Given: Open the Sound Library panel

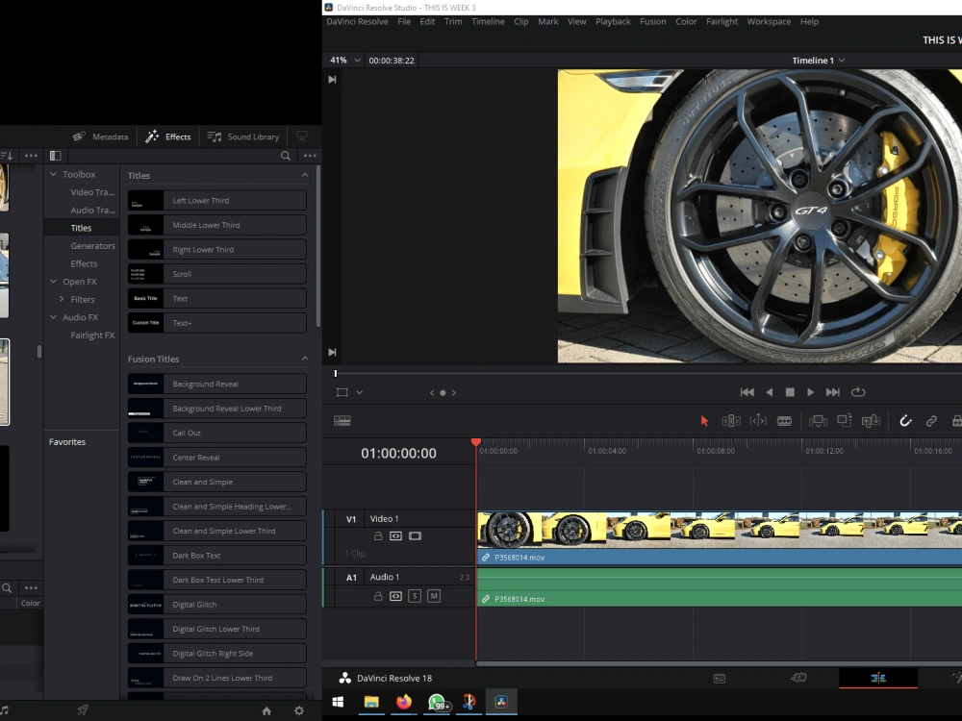Looking at the screenshot, I should (x=243, y=137).
